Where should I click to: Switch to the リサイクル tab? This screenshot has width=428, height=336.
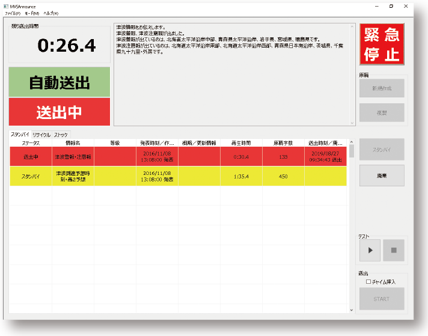(x=41, y=135)
